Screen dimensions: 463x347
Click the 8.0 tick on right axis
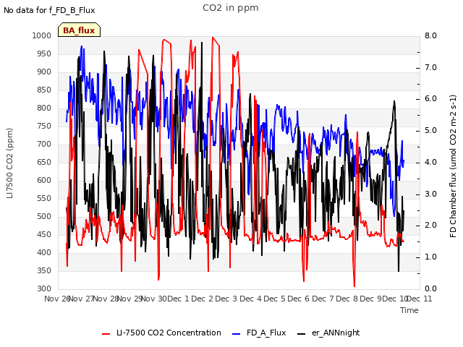click(x=430, y=35)
